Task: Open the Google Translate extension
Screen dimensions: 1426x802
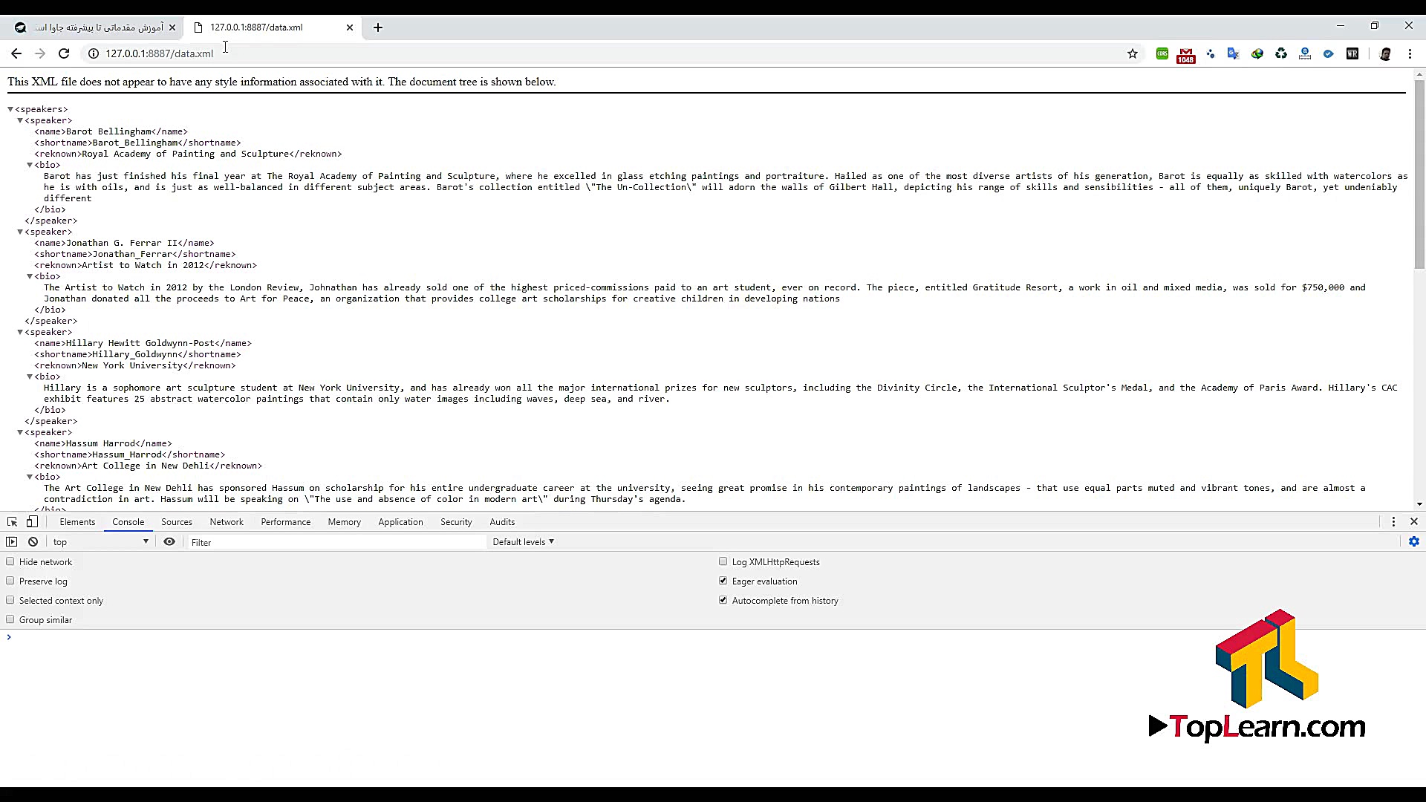Action: [x=1234, y=53]
